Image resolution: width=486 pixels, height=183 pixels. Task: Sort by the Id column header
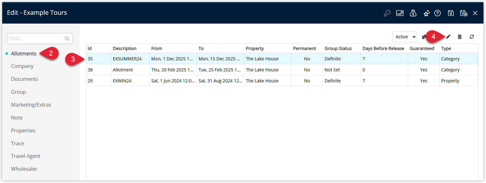(98, 48)
